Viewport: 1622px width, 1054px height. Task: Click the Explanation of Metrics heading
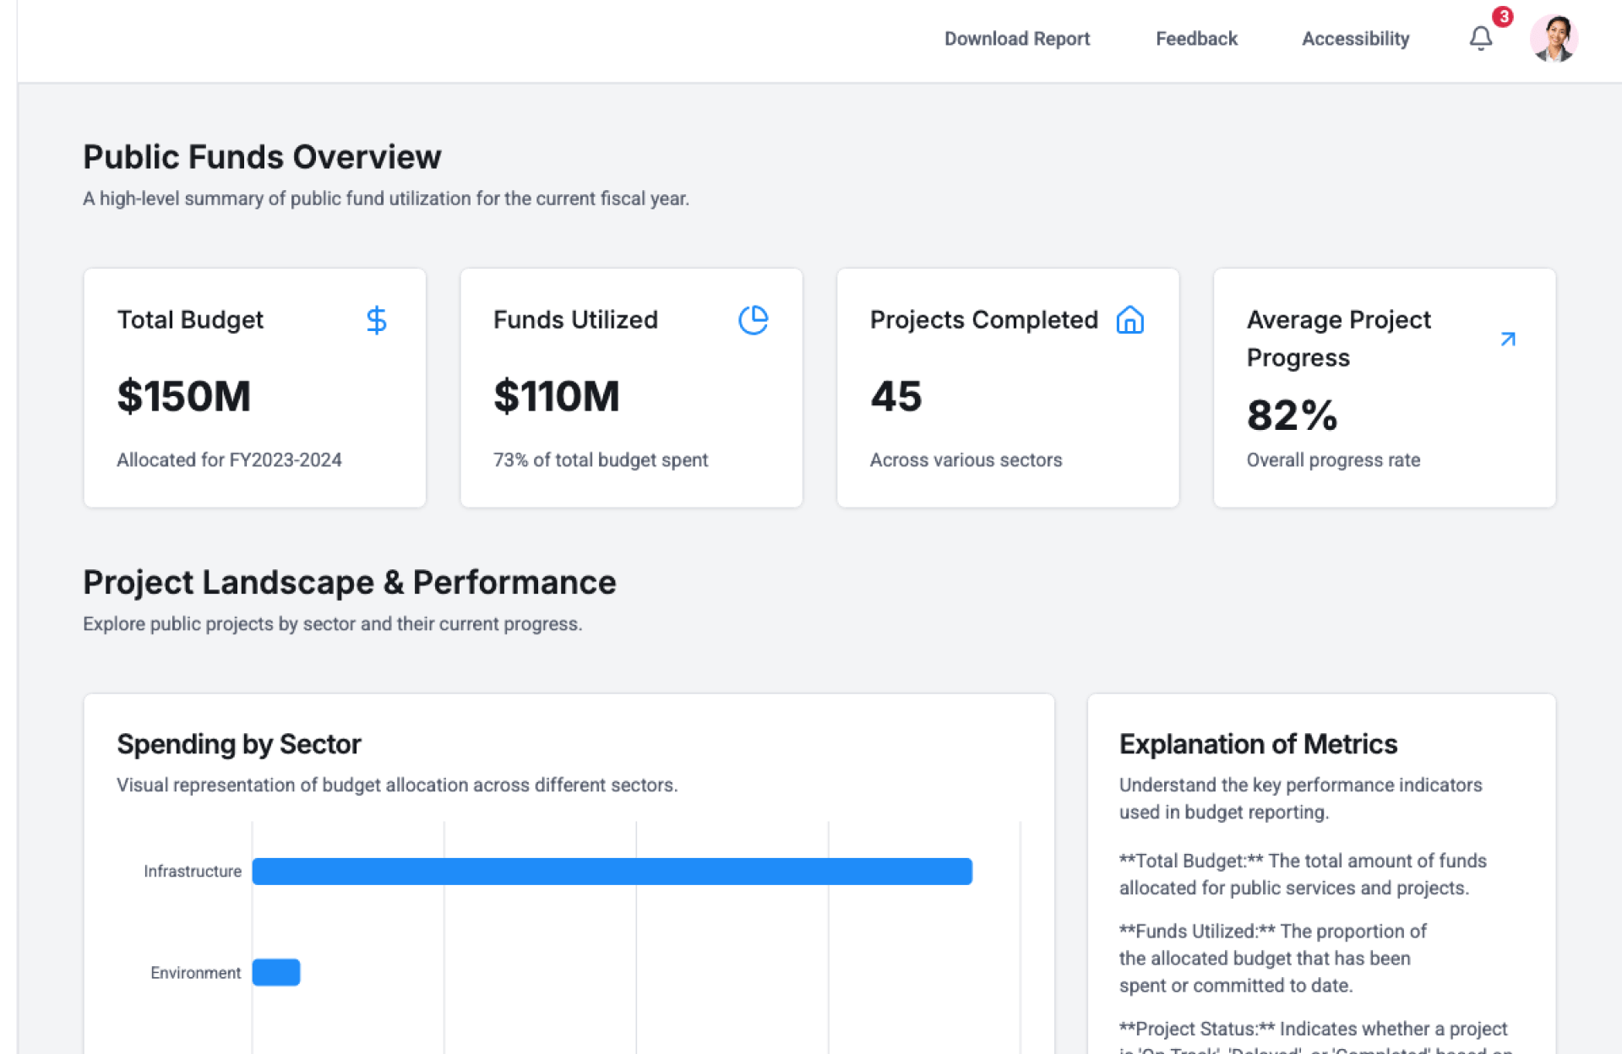[1258, 744]
